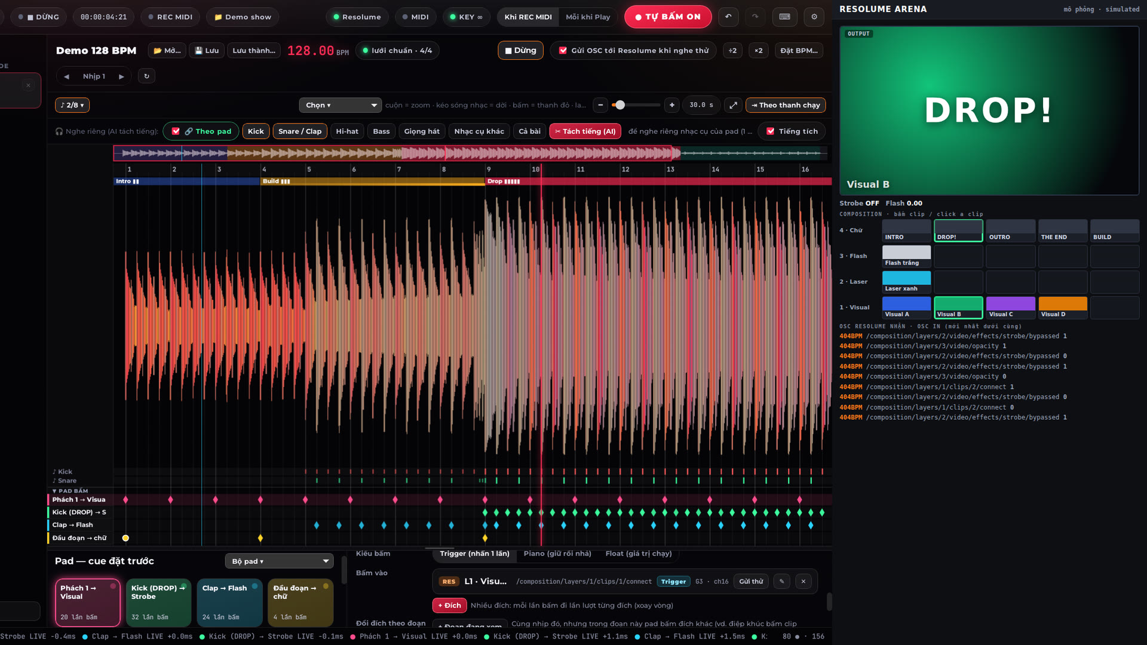Go to previous Nhịp with left arrow

[x=66, y=76]
